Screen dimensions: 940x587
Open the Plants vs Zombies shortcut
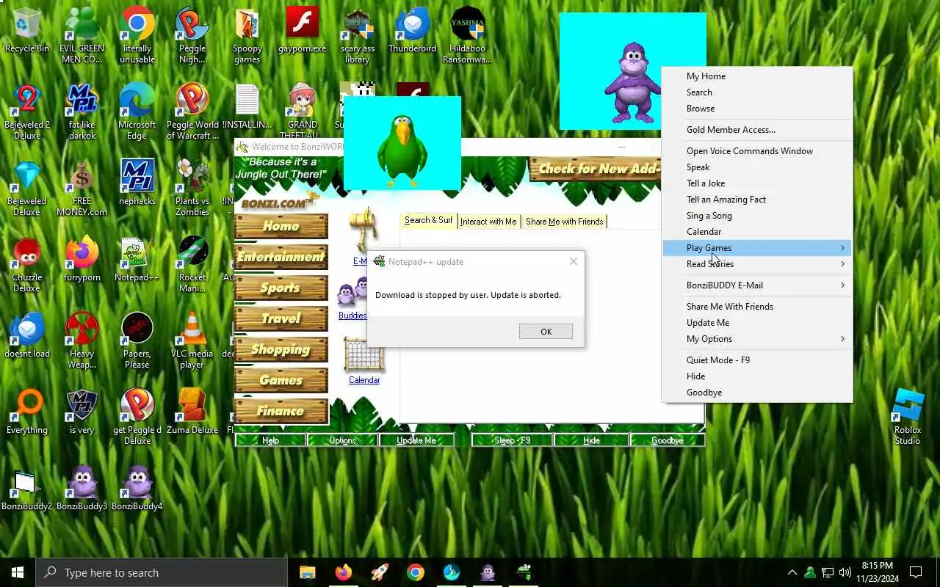click(x=192, y=188)
